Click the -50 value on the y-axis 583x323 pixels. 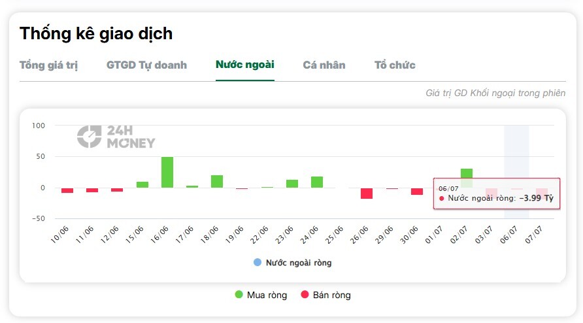click(x=39, y=219)
